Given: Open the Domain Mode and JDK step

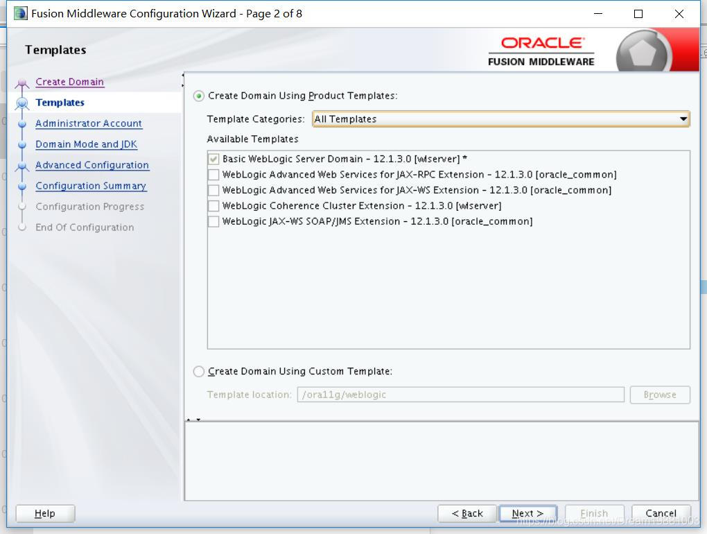Looking at the screenshot, I should coord(86,144).
